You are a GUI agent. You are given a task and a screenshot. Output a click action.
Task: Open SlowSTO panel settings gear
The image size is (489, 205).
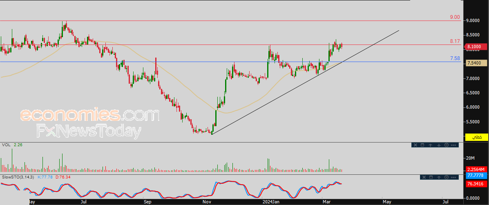pos(446,177)
